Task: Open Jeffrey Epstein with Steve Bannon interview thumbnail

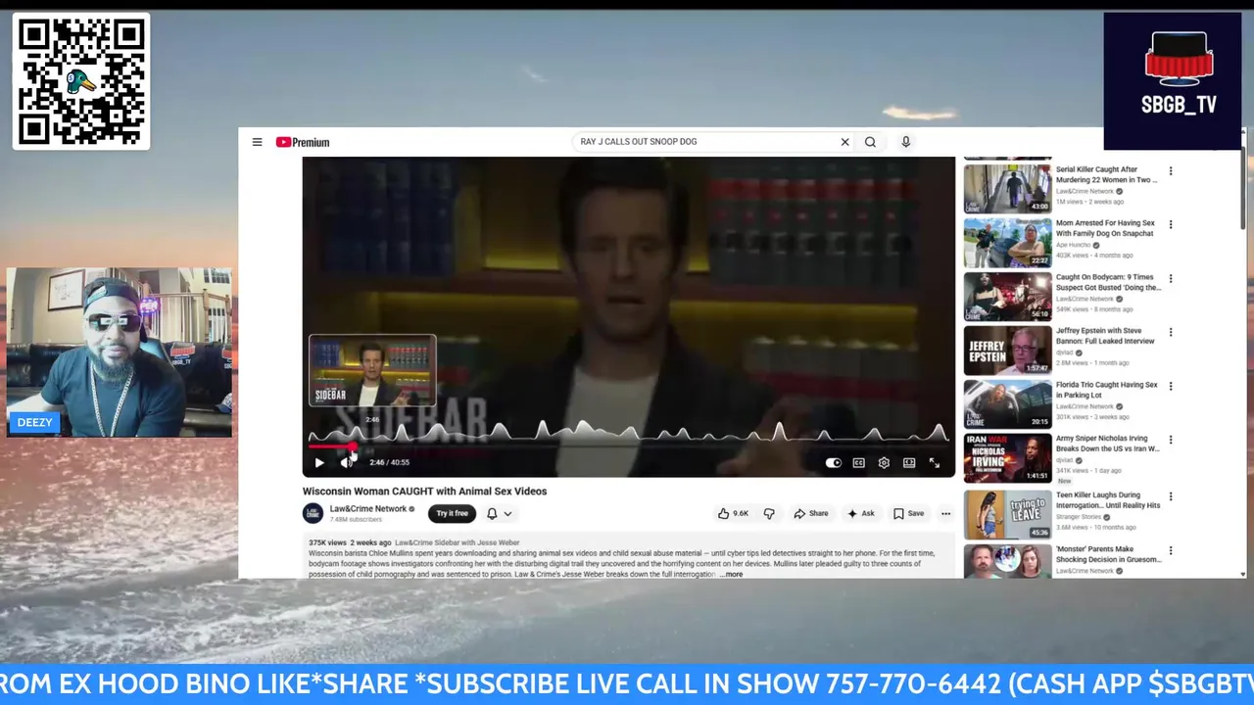Action: point(1007,350)
